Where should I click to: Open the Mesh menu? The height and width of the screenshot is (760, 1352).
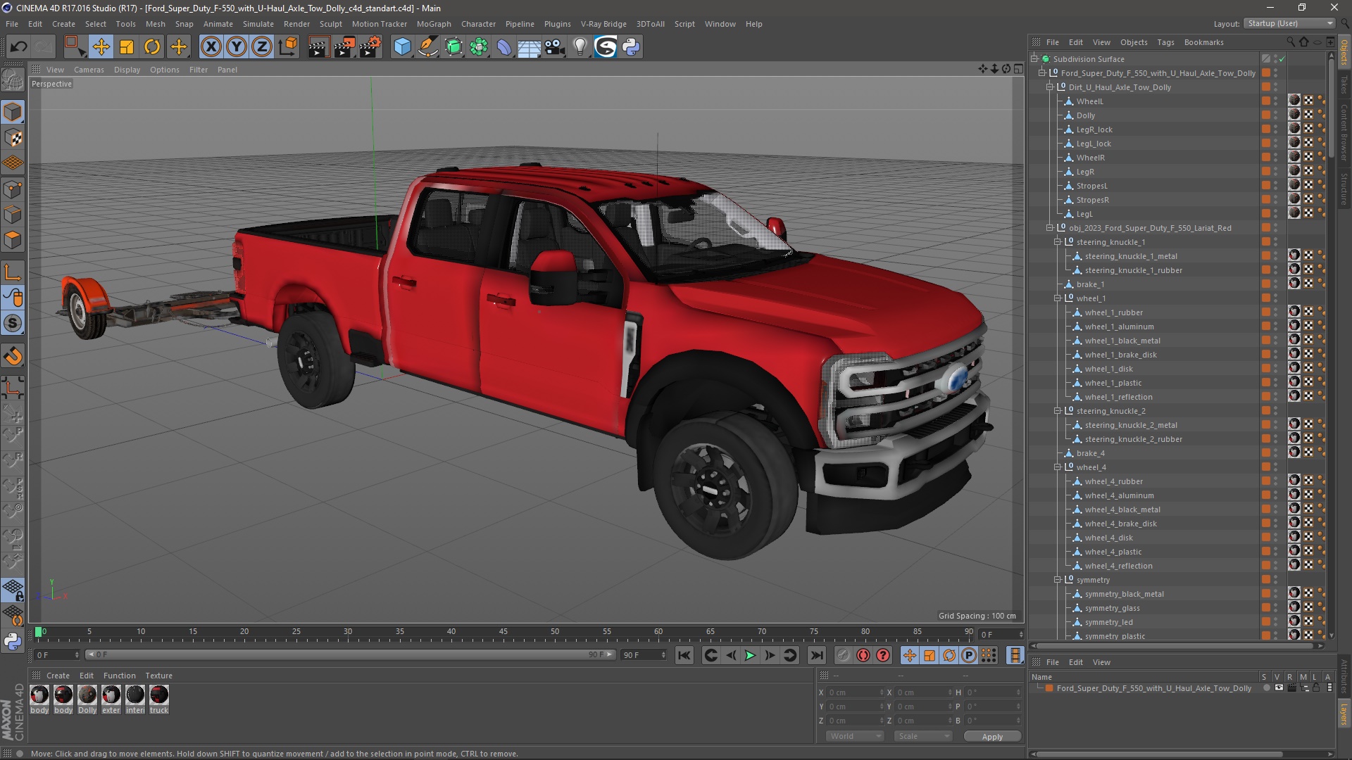tap(155, 24)
